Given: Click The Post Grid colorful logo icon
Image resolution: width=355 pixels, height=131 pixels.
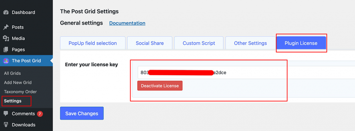Looking at the screenshot, I should pos(6,61).
